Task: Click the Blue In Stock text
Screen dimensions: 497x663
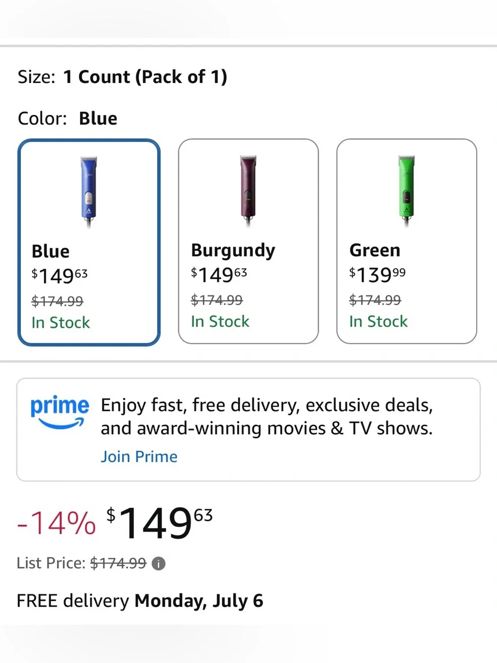Action: [61, 323]
